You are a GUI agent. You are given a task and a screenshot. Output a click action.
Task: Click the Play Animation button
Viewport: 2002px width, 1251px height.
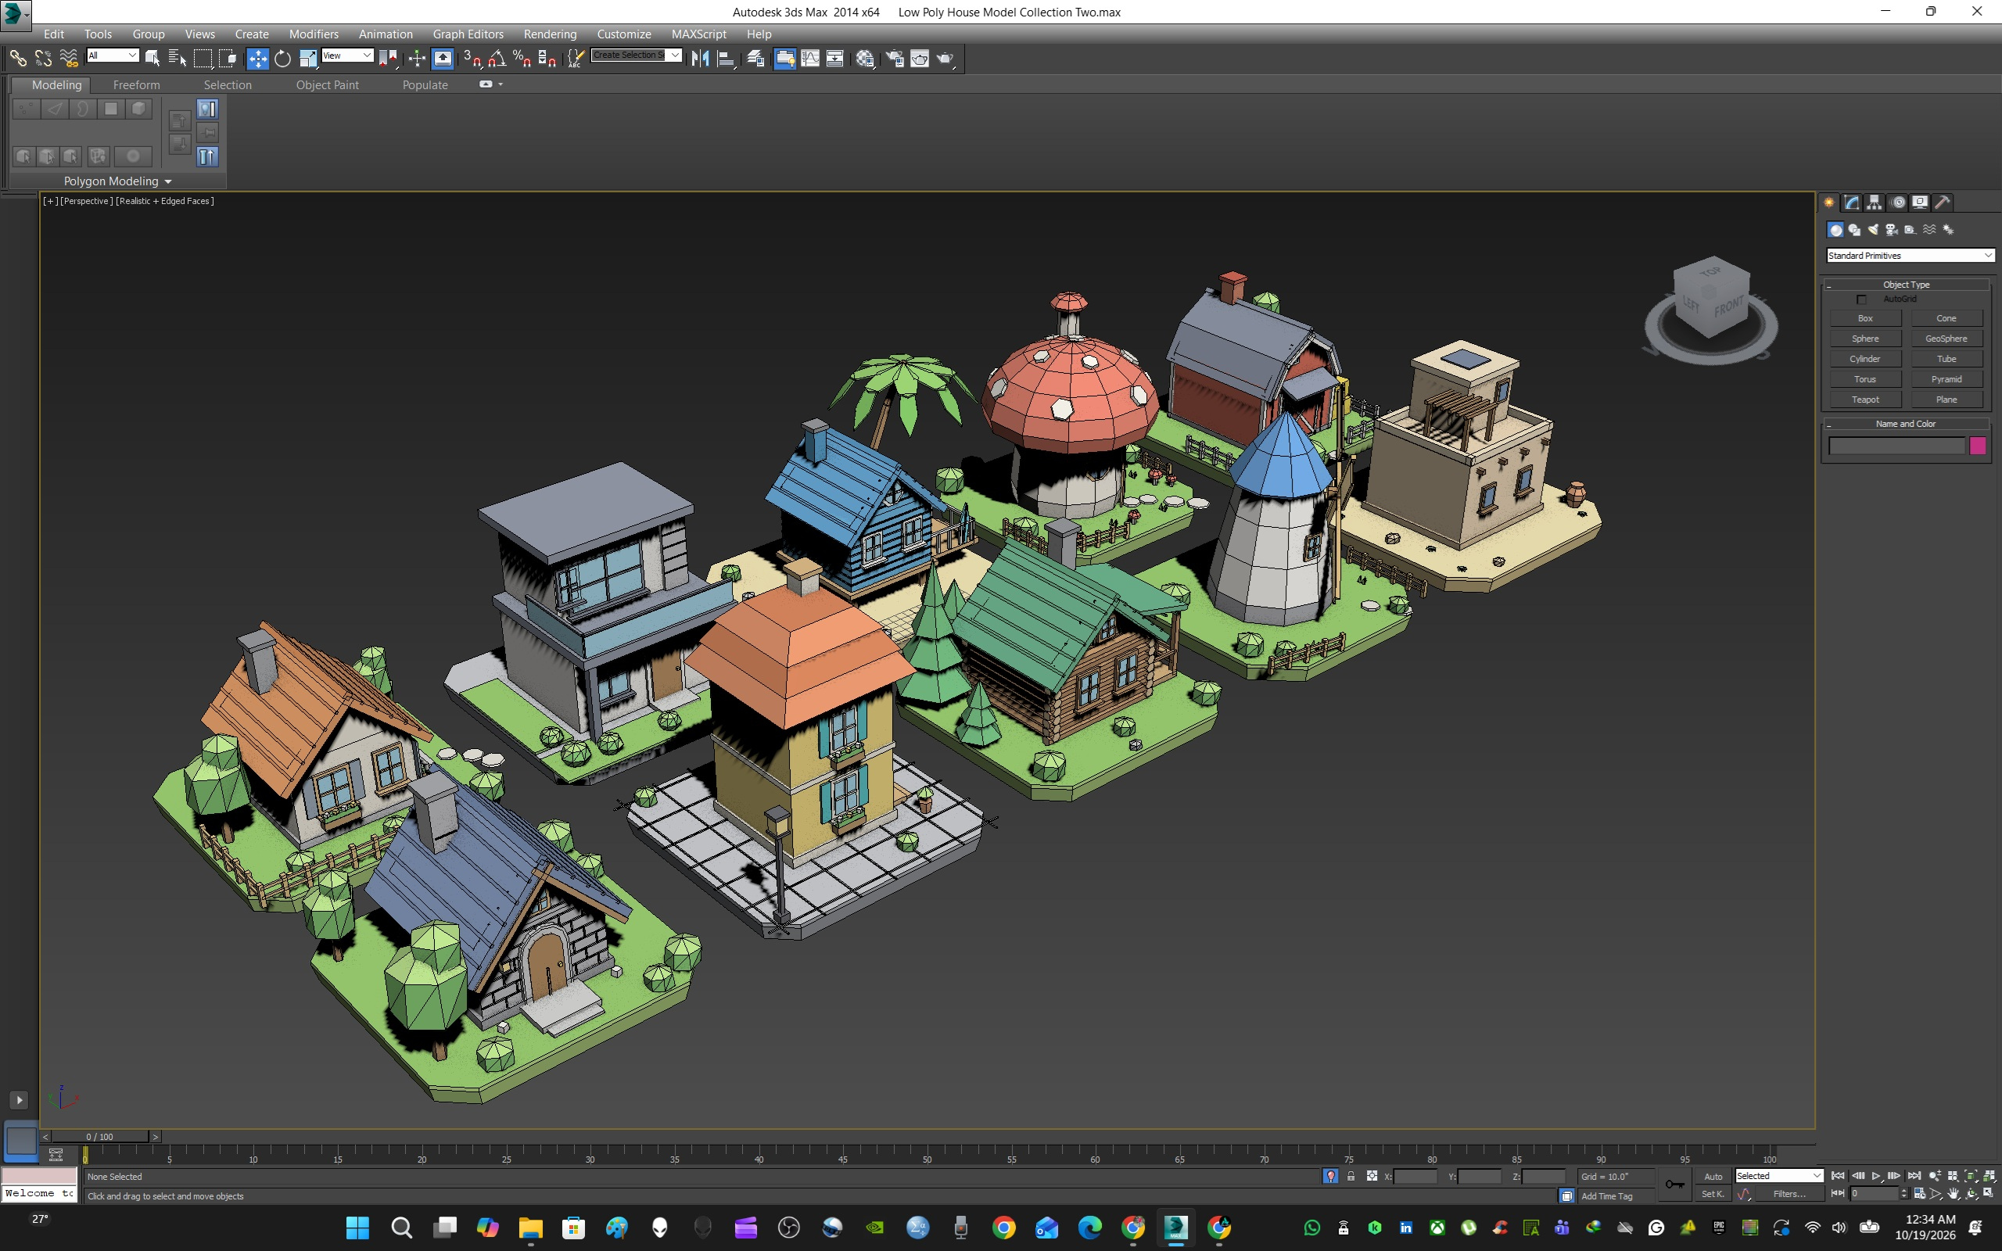[1875, 1176]
